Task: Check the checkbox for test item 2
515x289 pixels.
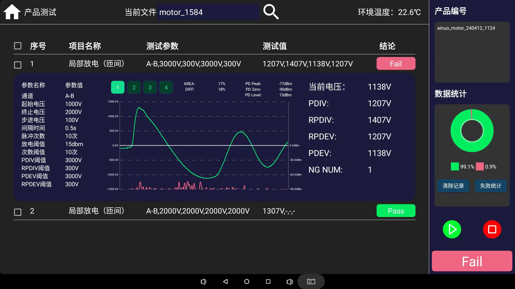Action: [17, 212]
